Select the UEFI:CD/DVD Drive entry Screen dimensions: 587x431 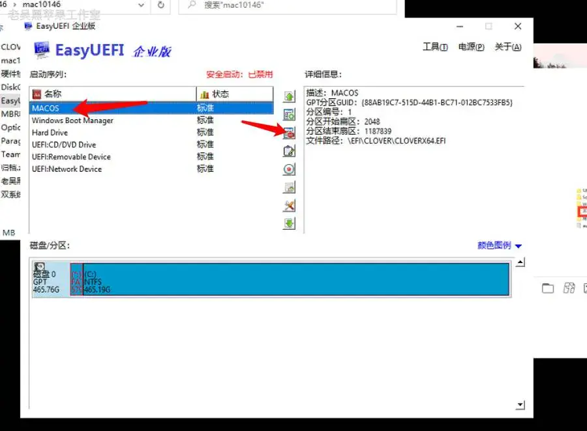(x=151, y=145)
